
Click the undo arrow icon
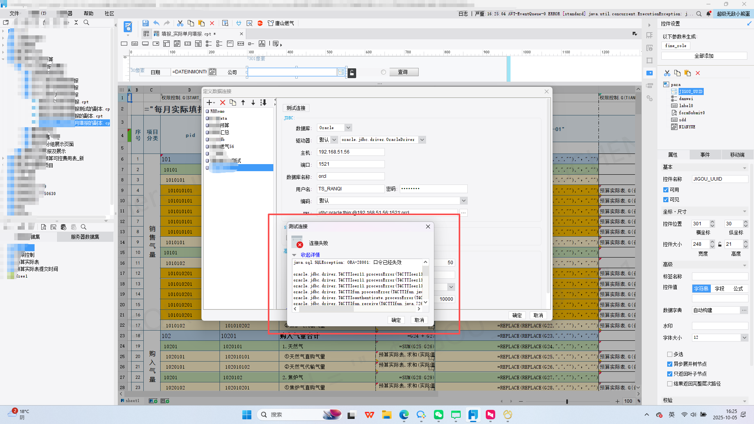click(x=156, y=23)
